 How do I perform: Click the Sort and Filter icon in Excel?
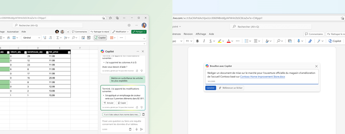(x=65, y=38)
